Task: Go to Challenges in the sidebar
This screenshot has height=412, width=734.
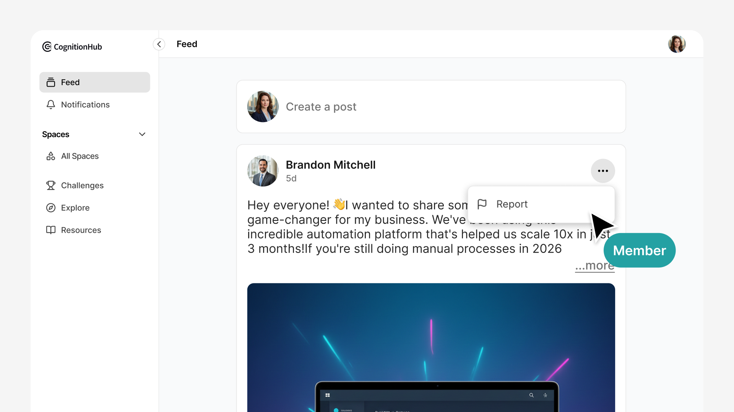Action: coord(82,185)
